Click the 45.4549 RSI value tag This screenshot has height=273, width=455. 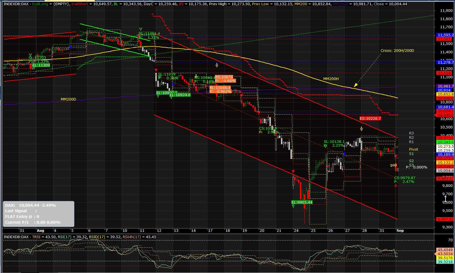click(445, 250)
